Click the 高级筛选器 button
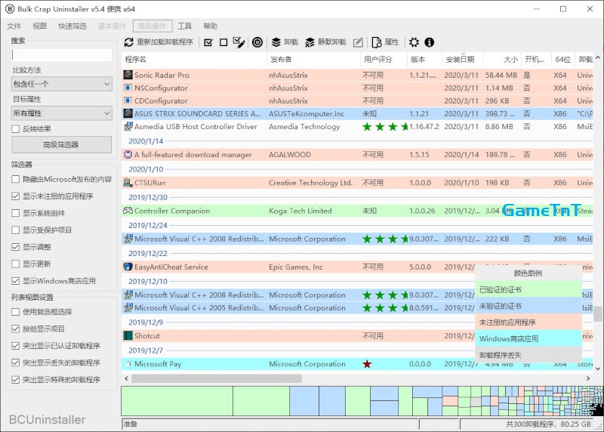 [61, 144]
